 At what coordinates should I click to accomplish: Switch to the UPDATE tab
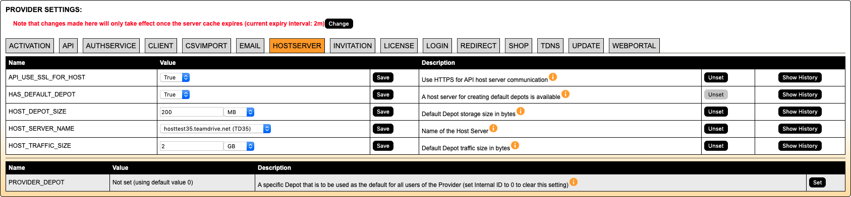[586, 46]
